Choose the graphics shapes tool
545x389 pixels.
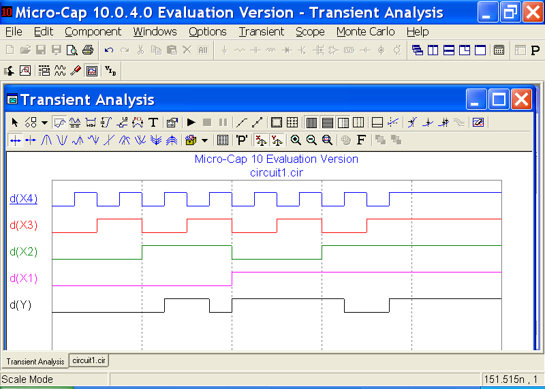click(x=31, y=123)
